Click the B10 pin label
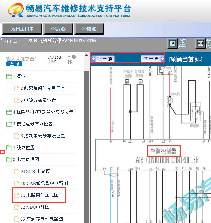The image size is (211, 223). [138, 169]
